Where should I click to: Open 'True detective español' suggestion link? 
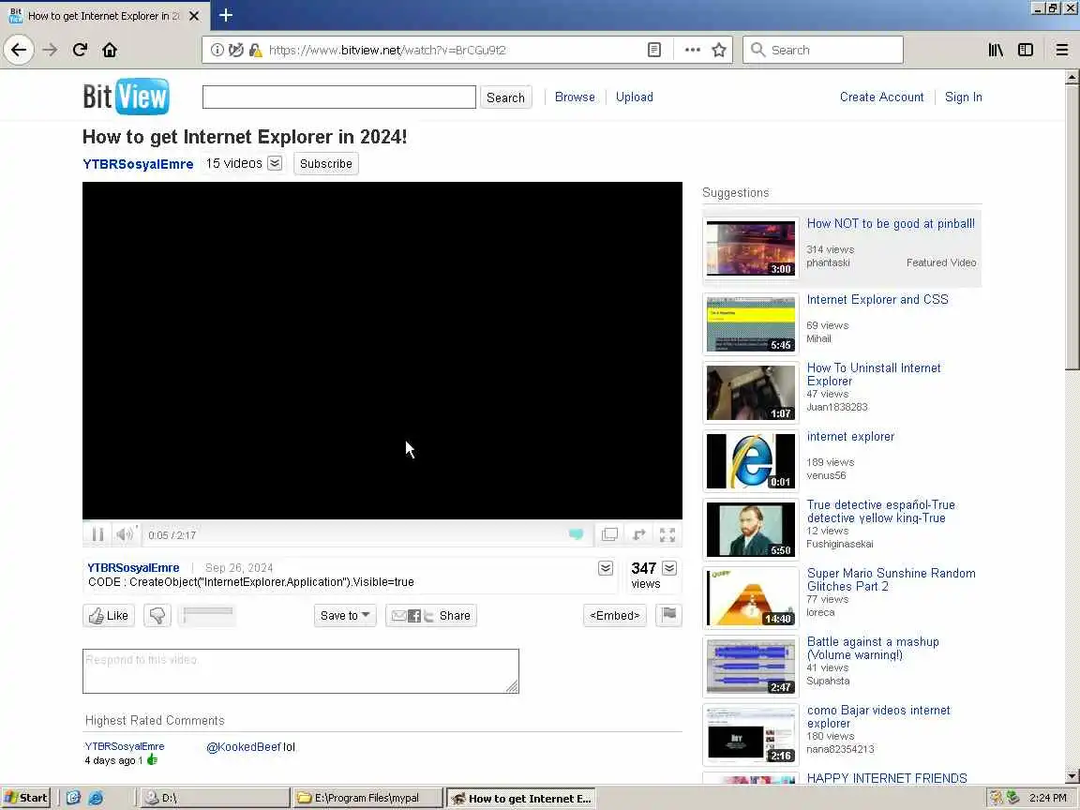tap(881, 512)
